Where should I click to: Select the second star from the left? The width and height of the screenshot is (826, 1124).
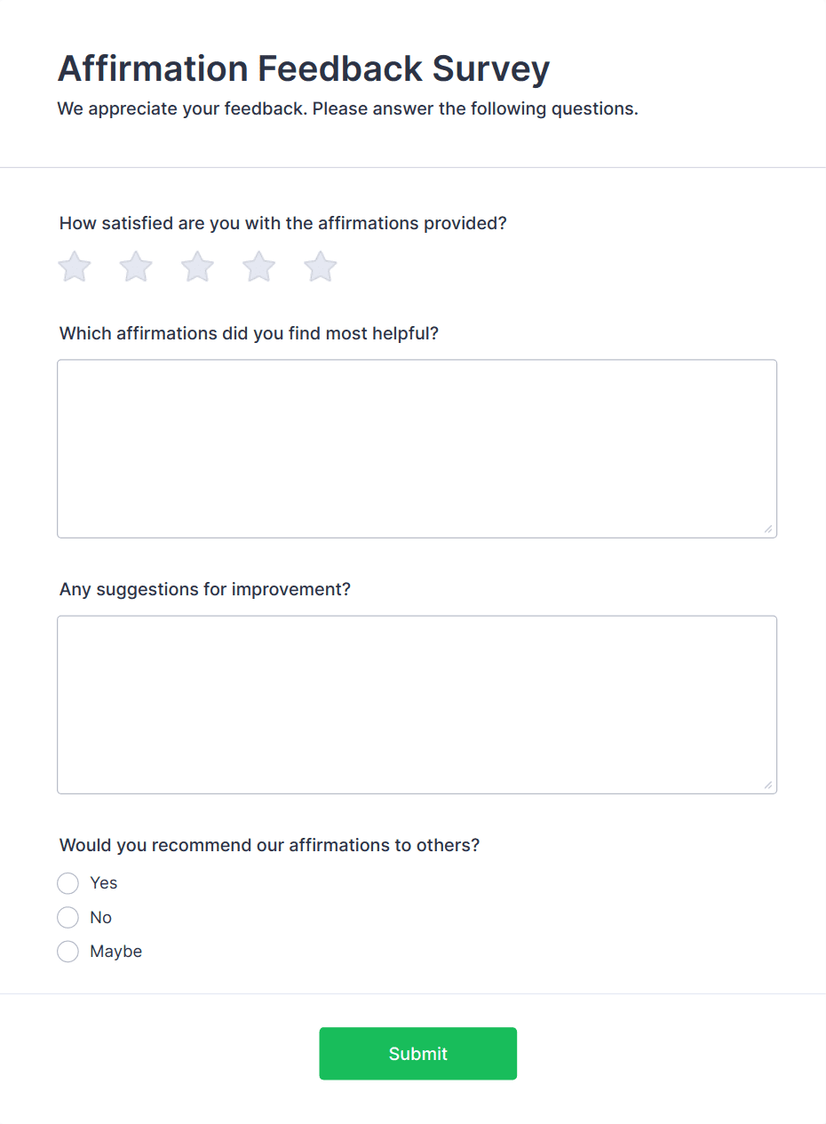click(135, 266)
